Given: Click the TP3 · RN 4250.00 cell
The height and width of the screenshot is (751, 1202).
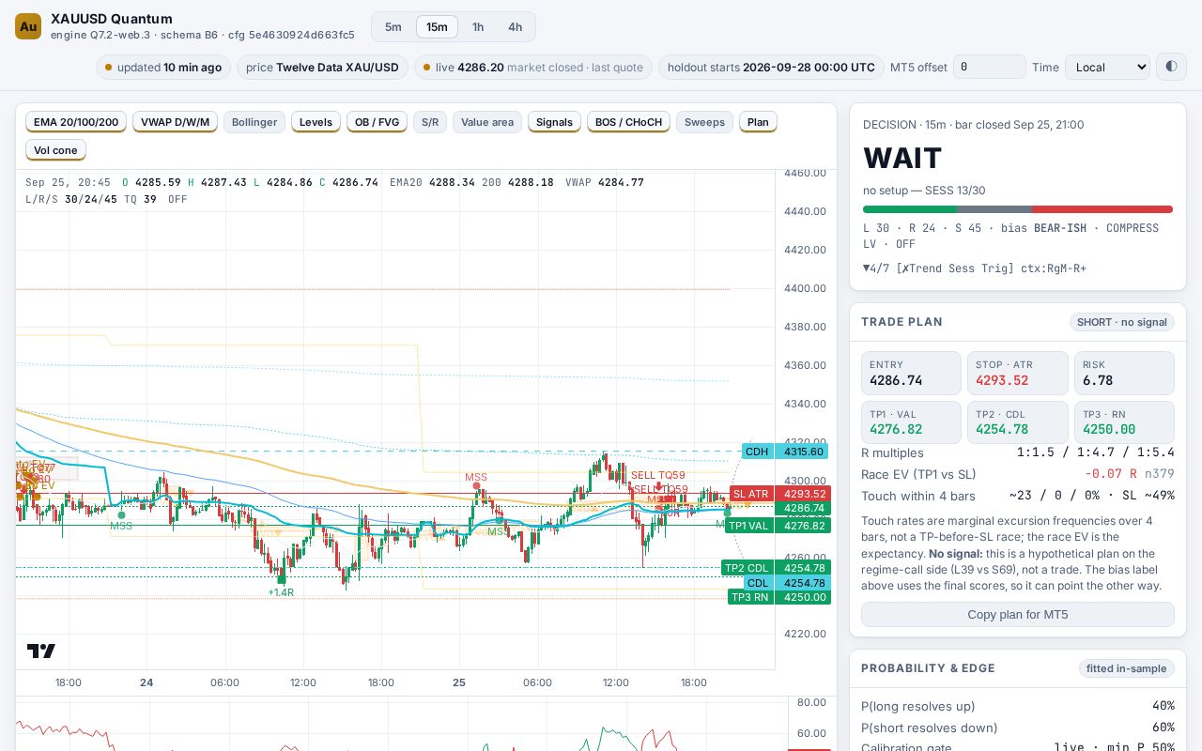Looking at the screenshot, I should [x=1124, y=422].
